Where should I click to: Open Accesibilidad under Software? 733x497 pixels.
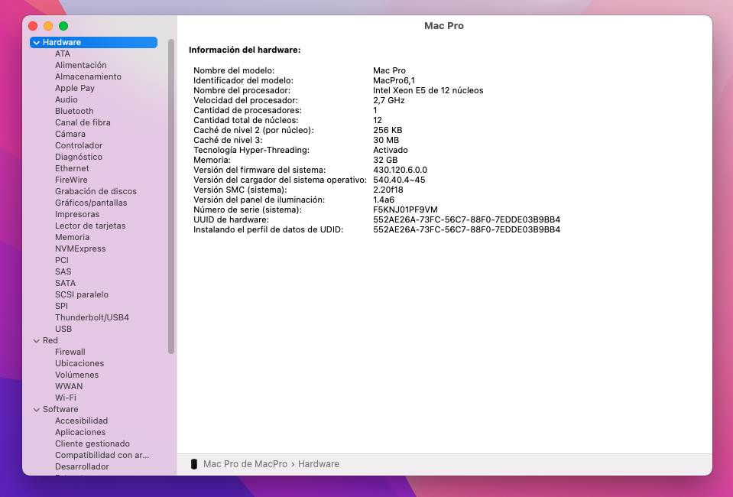81,421
